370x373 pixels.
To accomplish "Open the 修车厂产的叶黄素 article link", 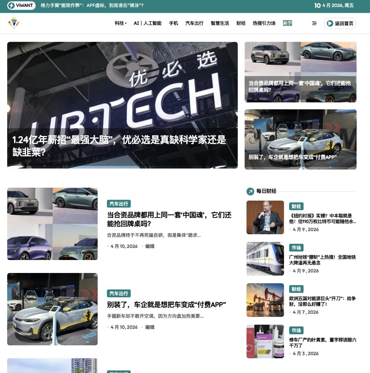I will (x=322, y=343).
